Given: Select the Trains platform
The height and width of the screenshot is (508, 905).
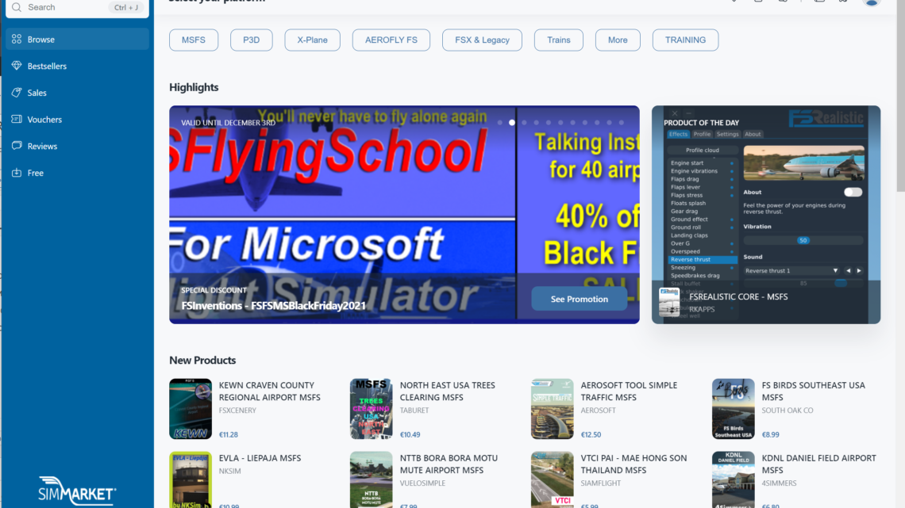Looking at the screenshot, I should pos(559,40).
